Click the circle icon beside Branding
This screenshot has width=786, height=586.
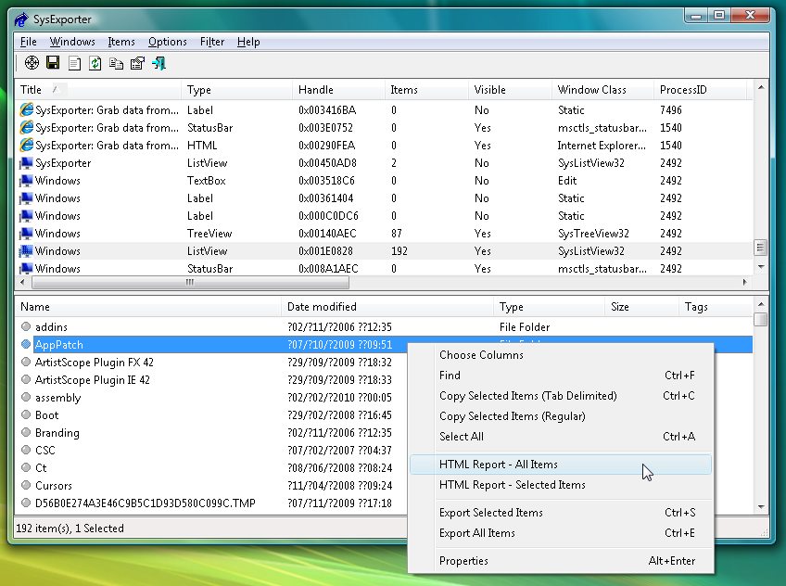26,432
